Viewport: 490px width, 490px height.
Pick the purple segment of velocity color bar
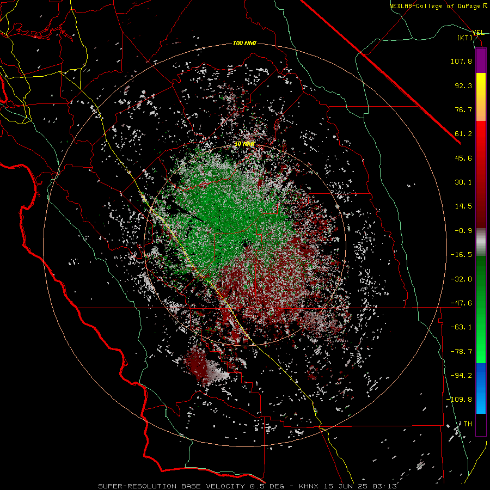coord(481,60)
